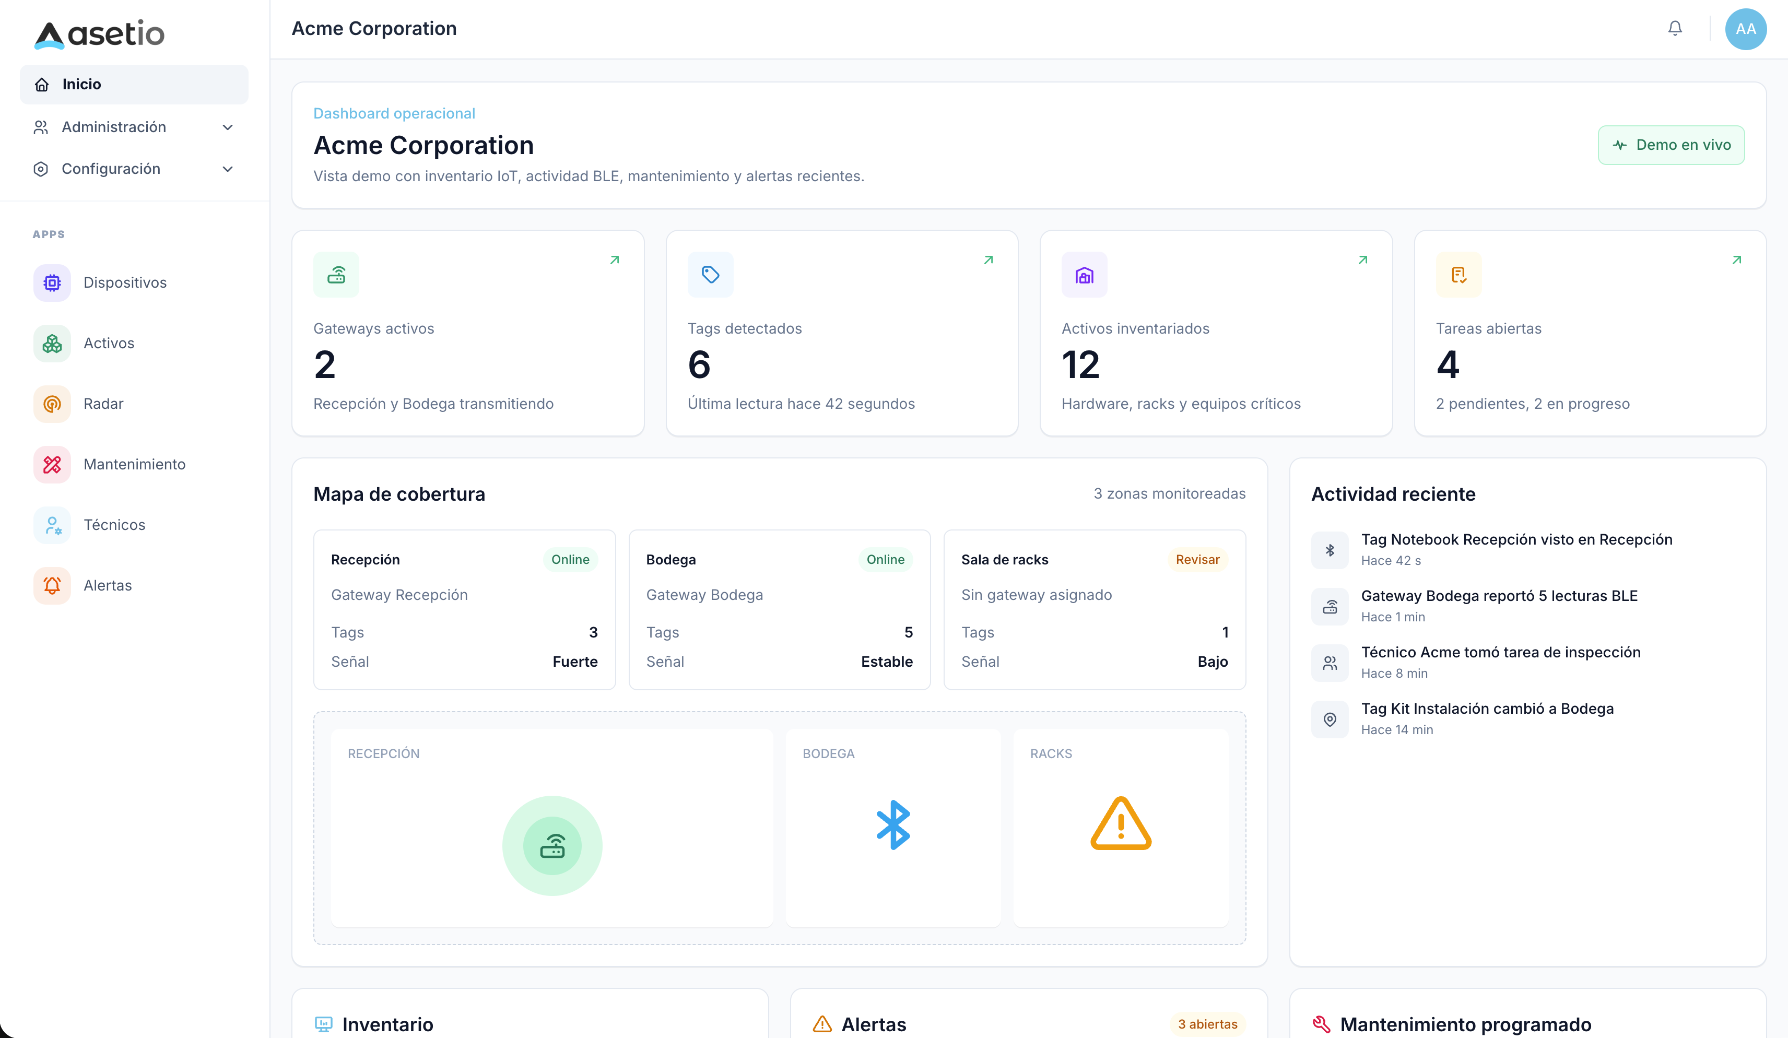Click the Mapa de cobertura heading
Viewport: 1788px width, 1038px height.
coord(399,494)
